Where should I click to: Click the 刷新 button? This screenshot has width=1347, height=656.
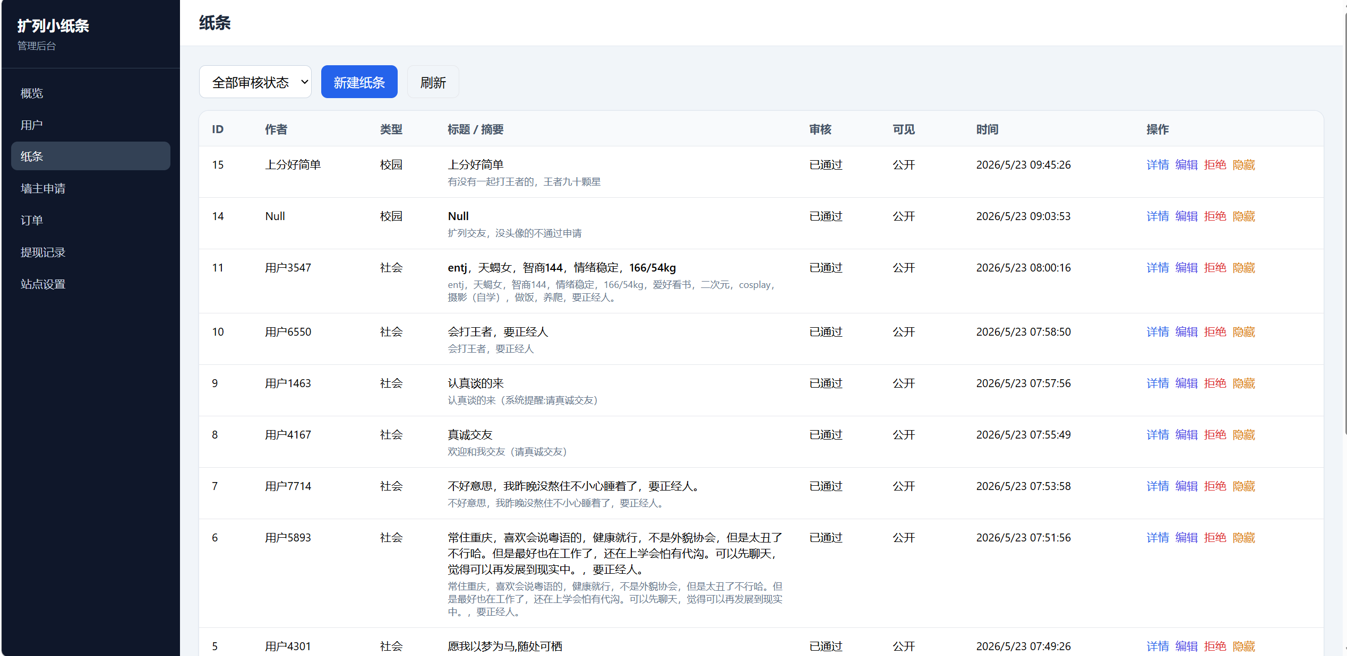(433, 82)
